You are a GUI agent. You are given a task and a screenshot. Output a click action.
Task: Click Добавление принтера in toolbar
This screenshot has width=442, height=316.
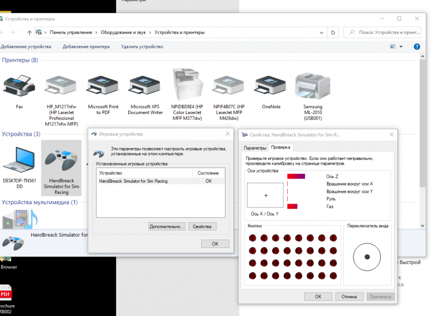tap(86, 47)
